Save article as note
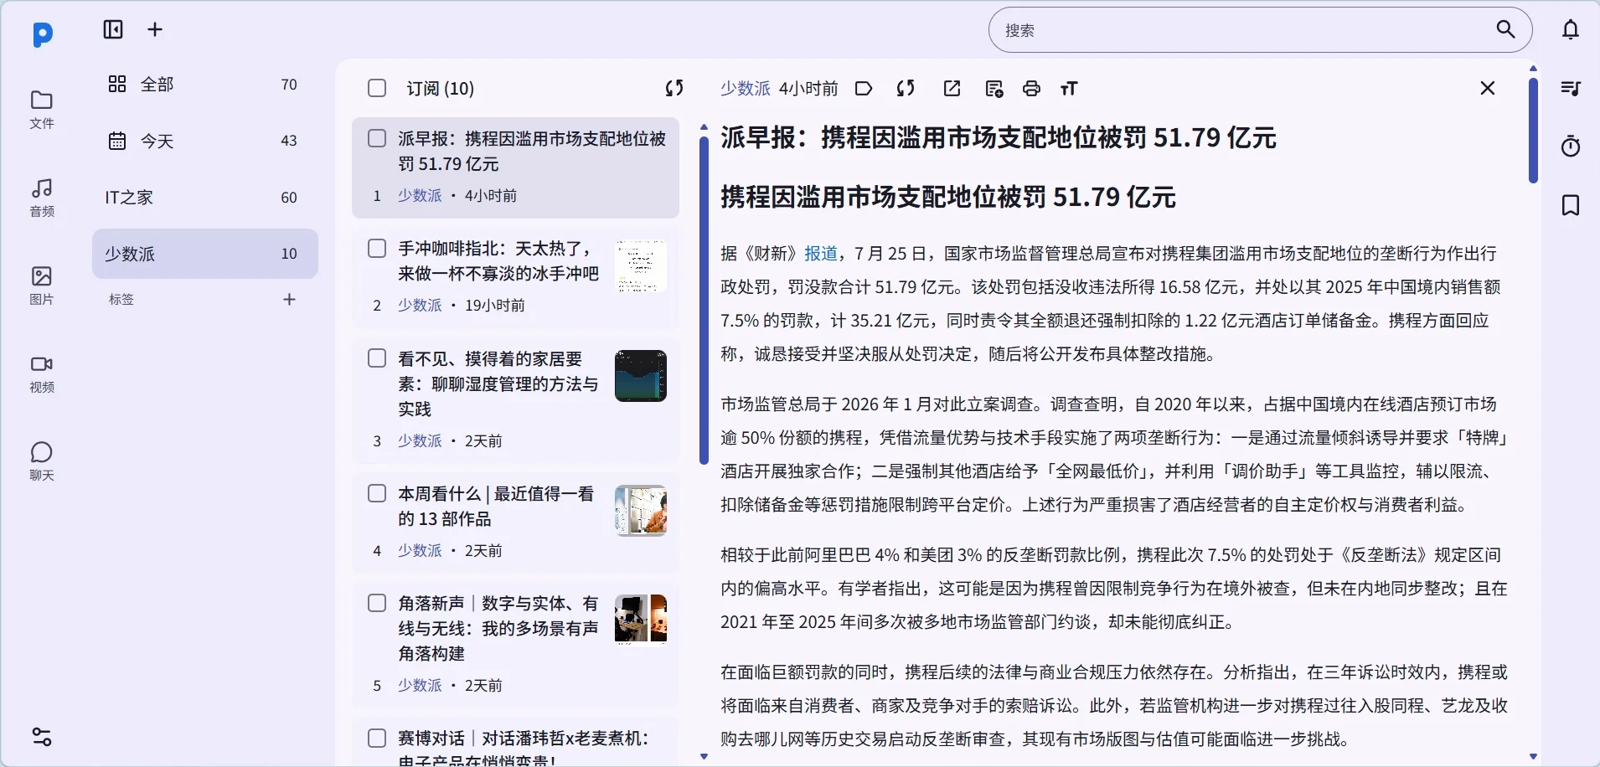Image resolution: width=1600 pixels, height=767 pixels. [x=994, y=89]
